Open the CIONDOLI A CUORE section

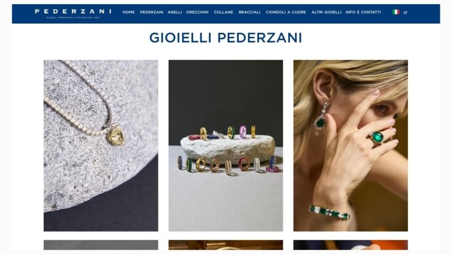pyautogui.click(x=286, y=12)
